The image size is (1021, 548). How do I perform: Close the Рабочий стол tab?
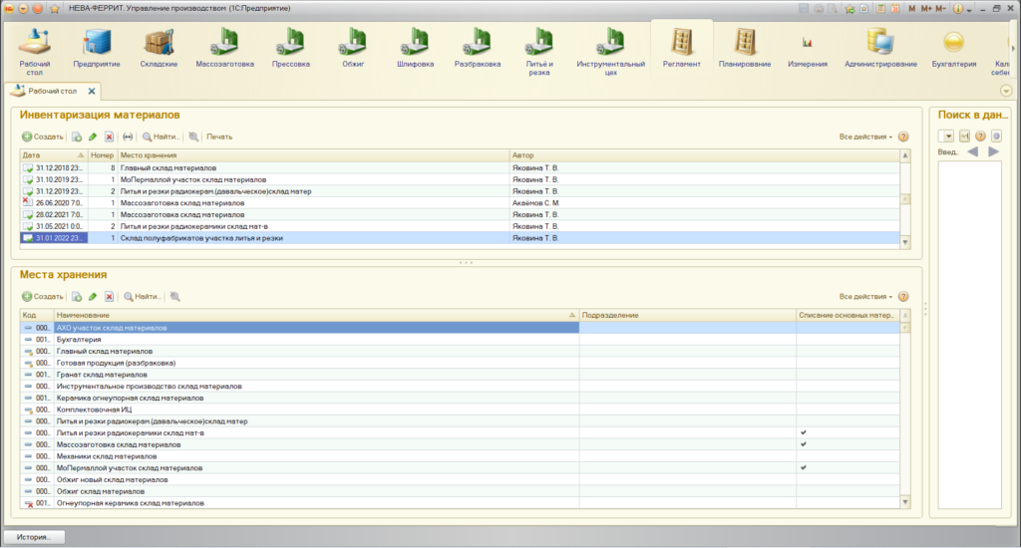[92, 91]
